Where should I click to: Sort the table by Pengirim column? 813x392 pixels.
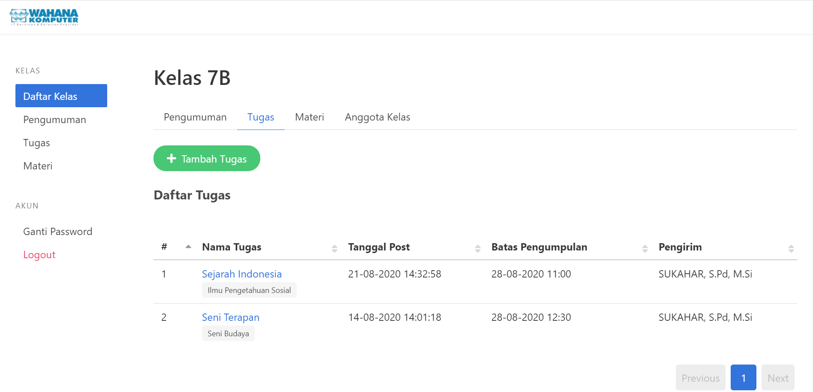click(x=791, y=247)
